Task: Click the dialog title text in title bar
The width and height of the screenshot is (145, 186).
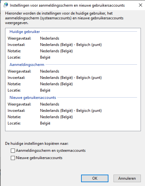Action: point(67,5)
